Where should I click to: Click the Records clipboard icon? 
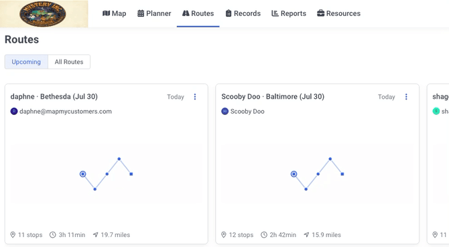[229, 13]
